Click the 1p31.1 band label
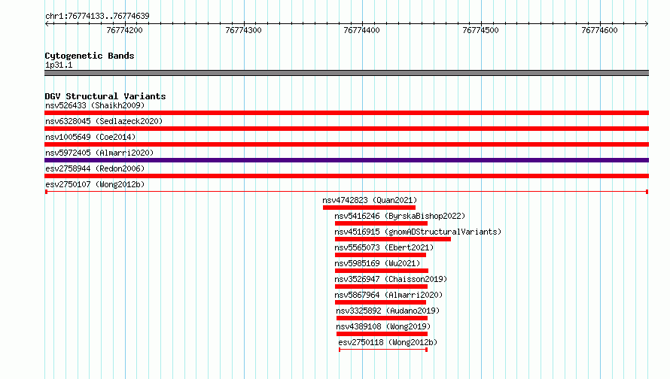Viewport: 670px width, 379px height. tap(59, 65)
